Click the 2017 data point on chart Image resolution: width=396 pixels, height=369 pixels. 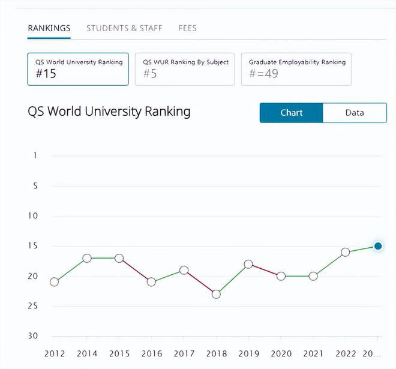point(184,270)
